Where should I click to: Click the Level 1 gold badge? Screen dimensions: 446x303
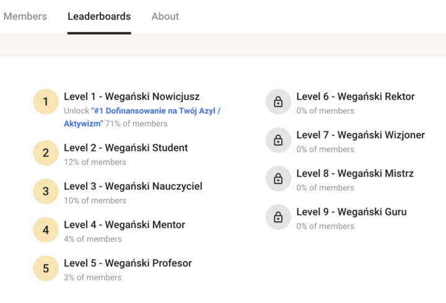coord(46,102)
